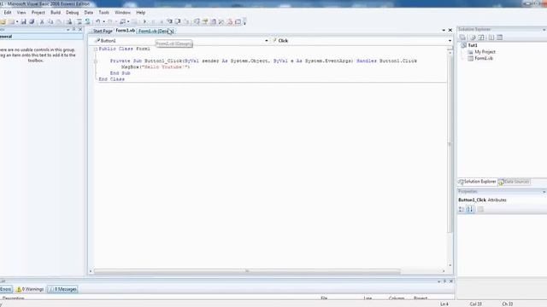Switch to the Solution Explorer bottom tab

(x=477, y=182)
